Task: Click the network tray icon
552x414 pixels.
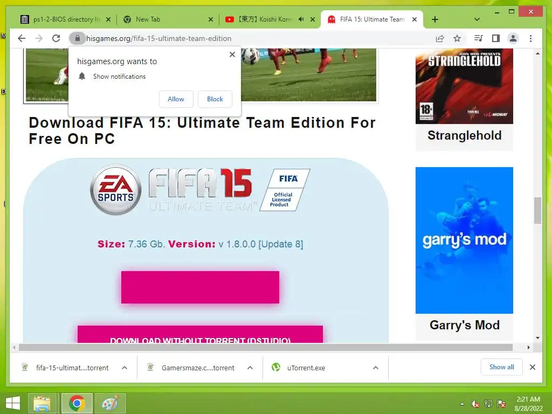Action: (488, 404)
